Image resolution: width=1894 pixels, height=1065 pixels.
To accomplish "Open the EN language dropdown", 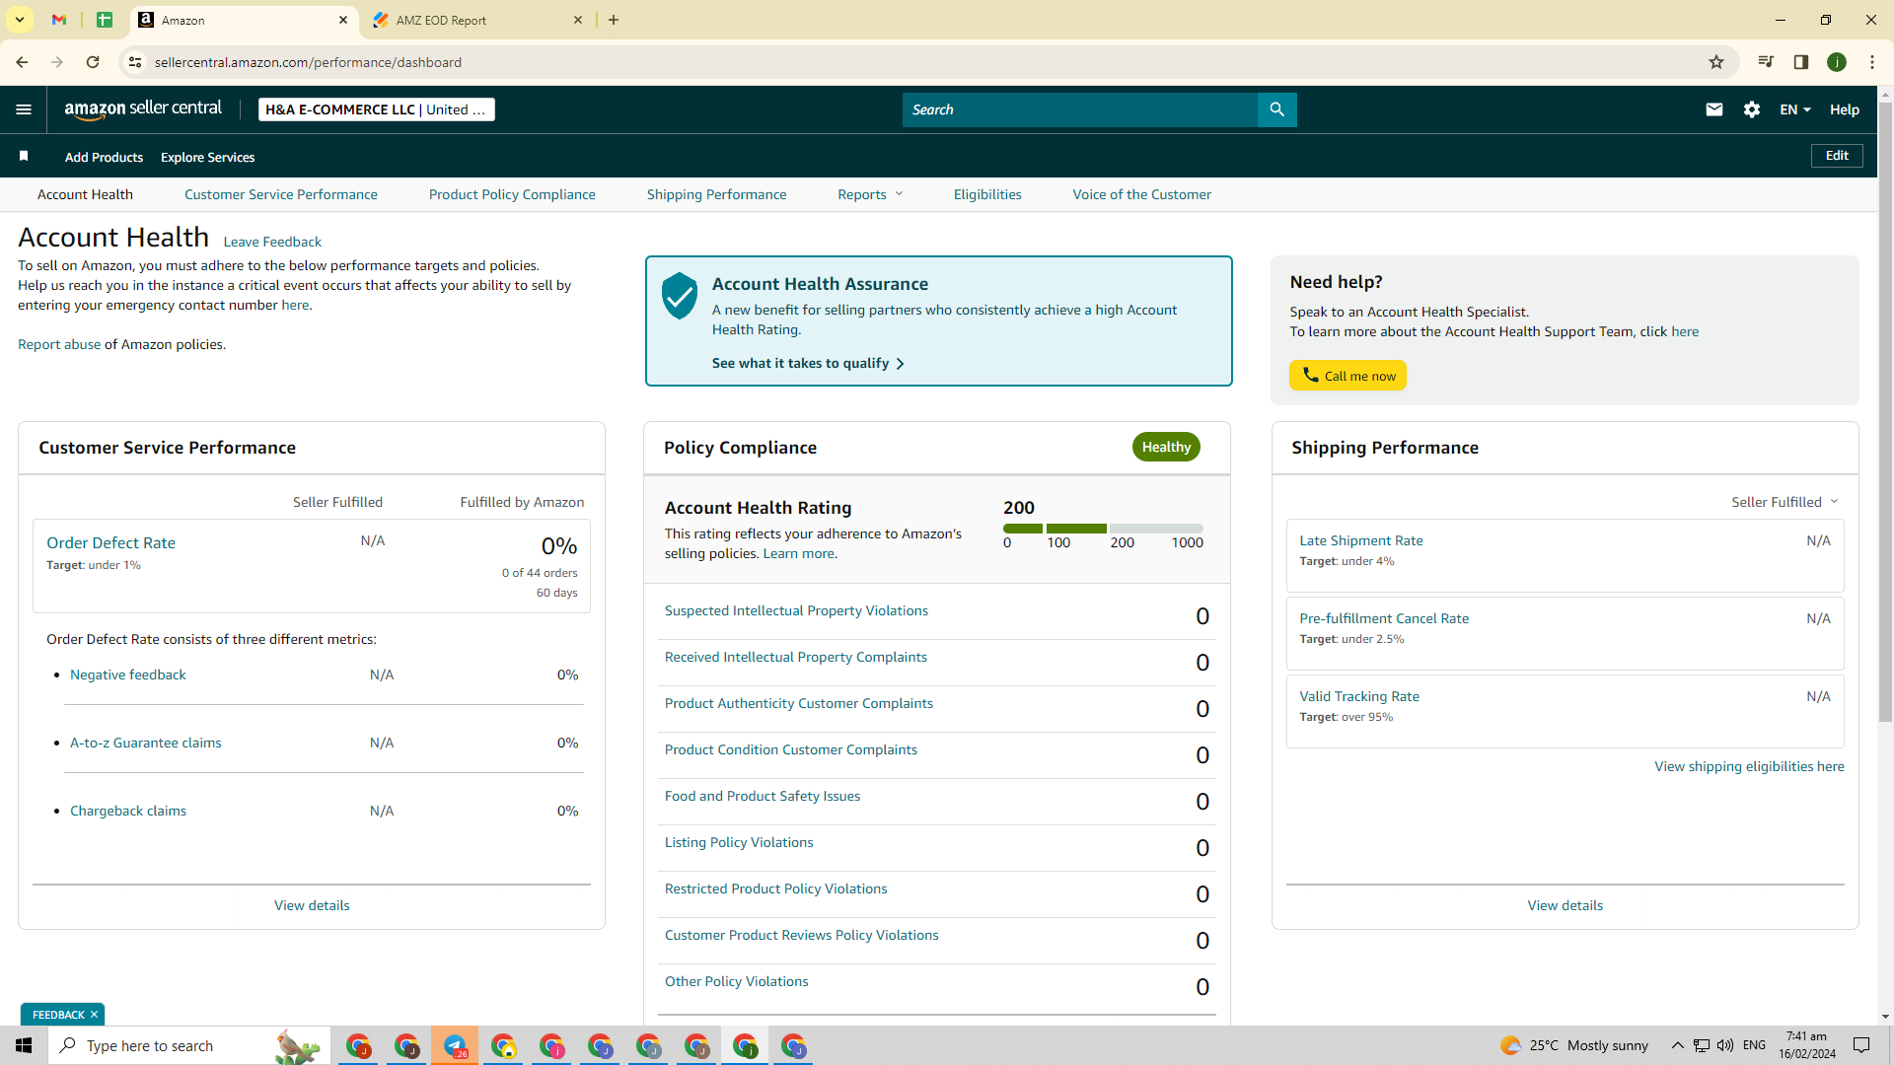I will click(1795, 109).
